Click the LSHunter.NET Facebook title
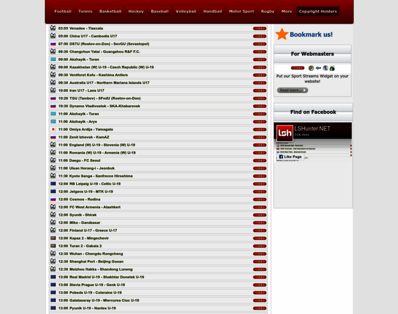 click(x=312, y=129)
